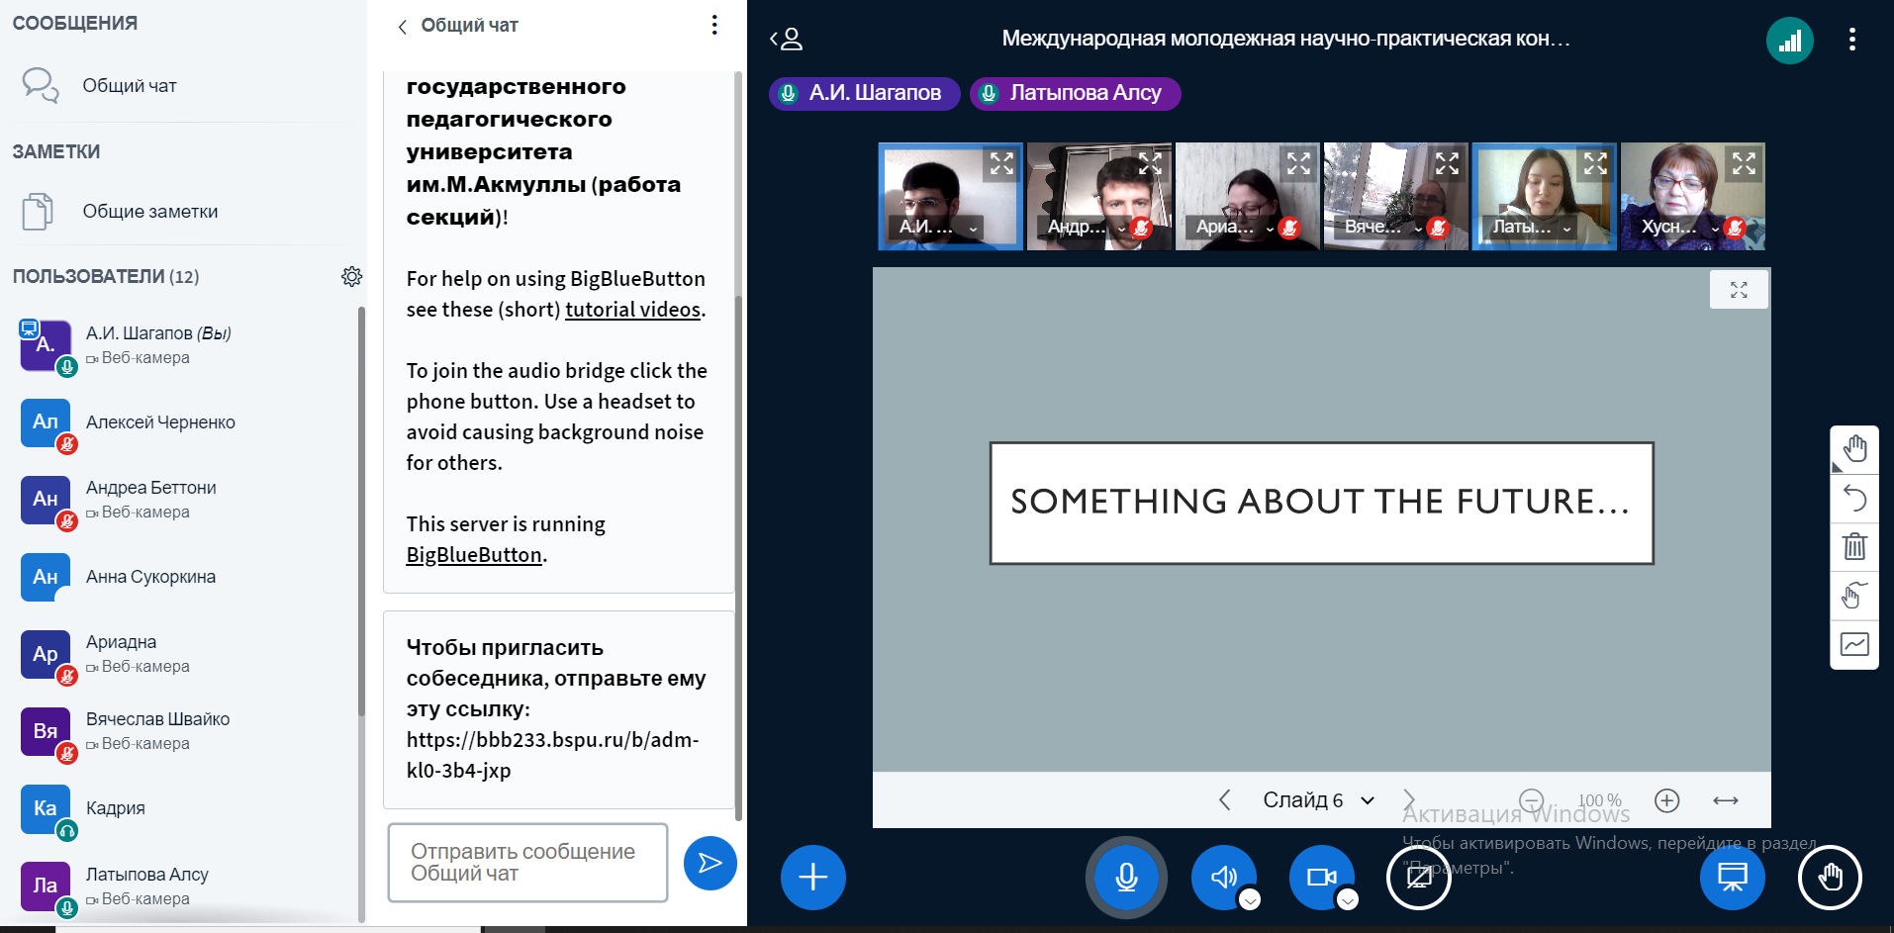Follow the tutorial videos link

632,310
